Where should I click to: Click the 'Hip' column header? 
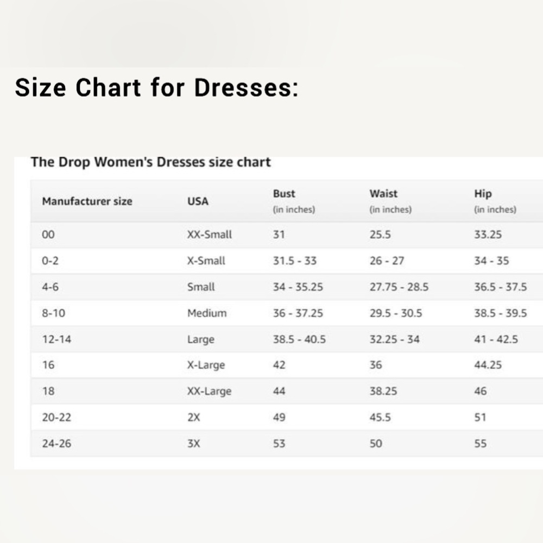[483, 194]
